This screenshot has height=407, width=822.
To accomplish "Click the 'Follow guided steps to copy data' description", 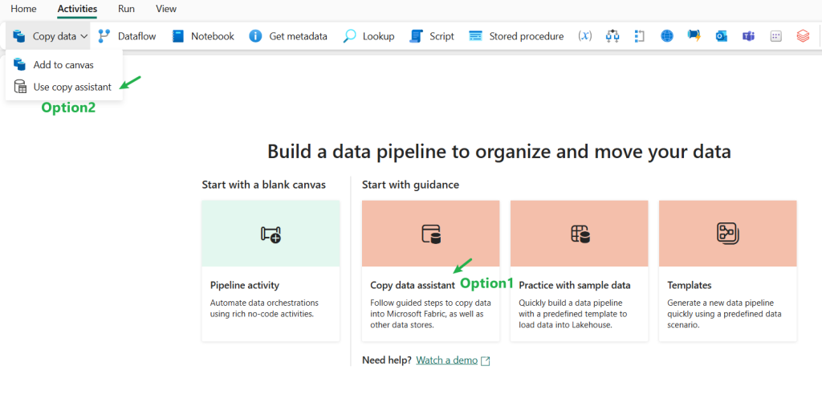I will [x=430, y=314].
